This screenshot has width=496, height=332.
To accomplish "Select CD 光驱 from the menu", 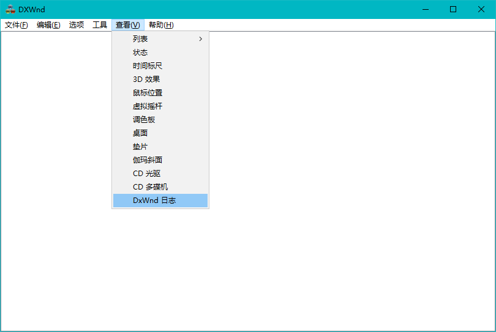I will (x=160, y=174).
